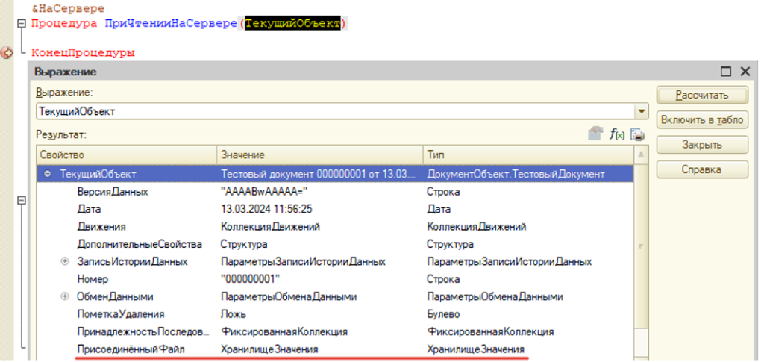Image resolution: width=764 pixels, height=362 pixels.
Task: Collapse the Процедура code fold marker
Action: (x=21, y=24)
